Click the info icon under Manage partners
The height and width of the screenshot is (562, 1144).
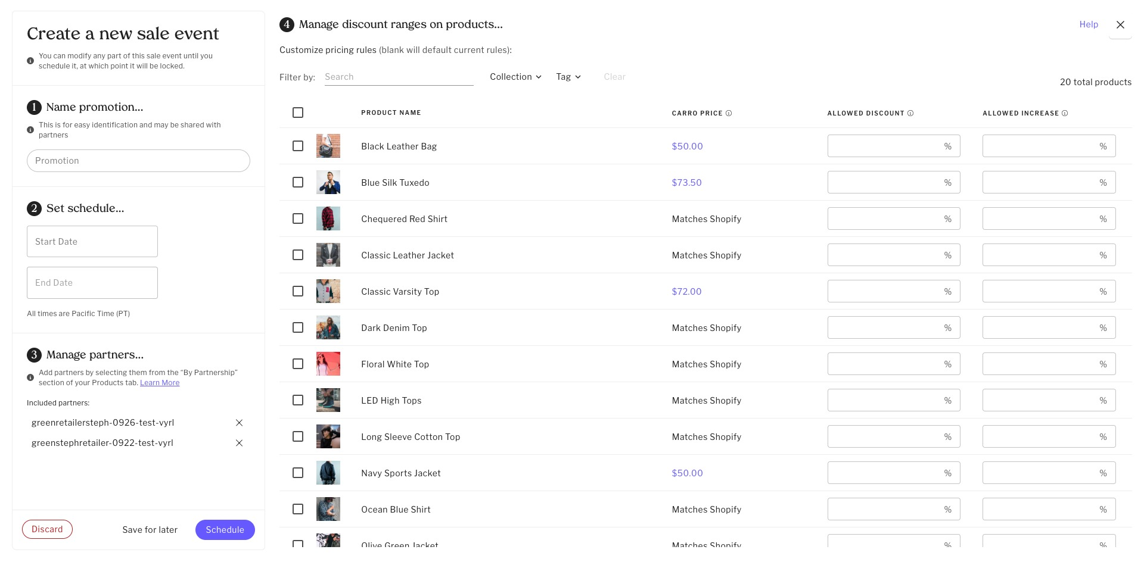pos(30,377)
